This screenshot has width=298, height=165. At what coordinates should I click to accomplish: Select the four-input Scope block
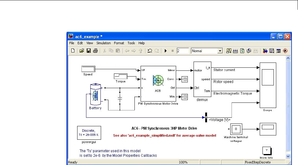268,85
